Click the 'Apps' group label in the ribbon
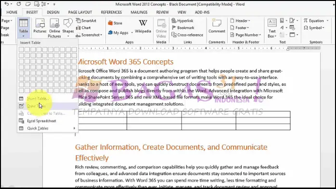 coord(129,42)
